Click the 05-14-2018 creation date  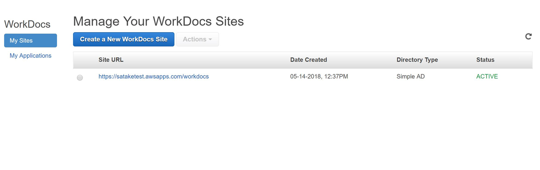tap(304, 77)
